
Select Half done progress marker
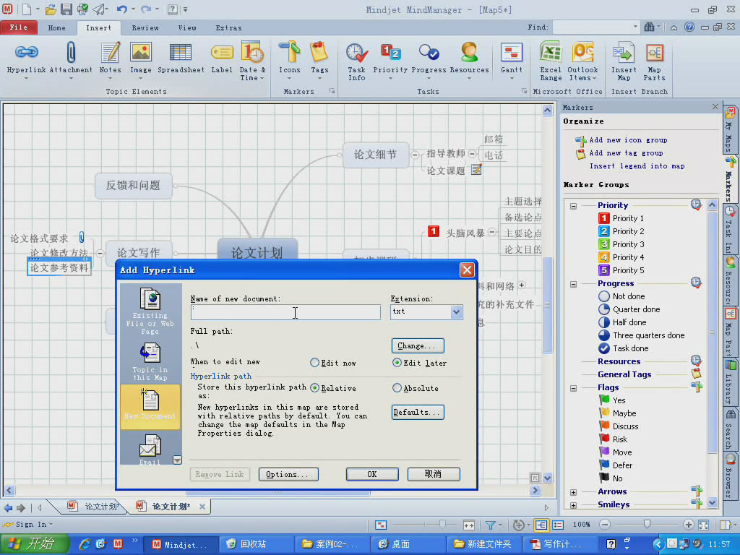[x=622, y=322]
